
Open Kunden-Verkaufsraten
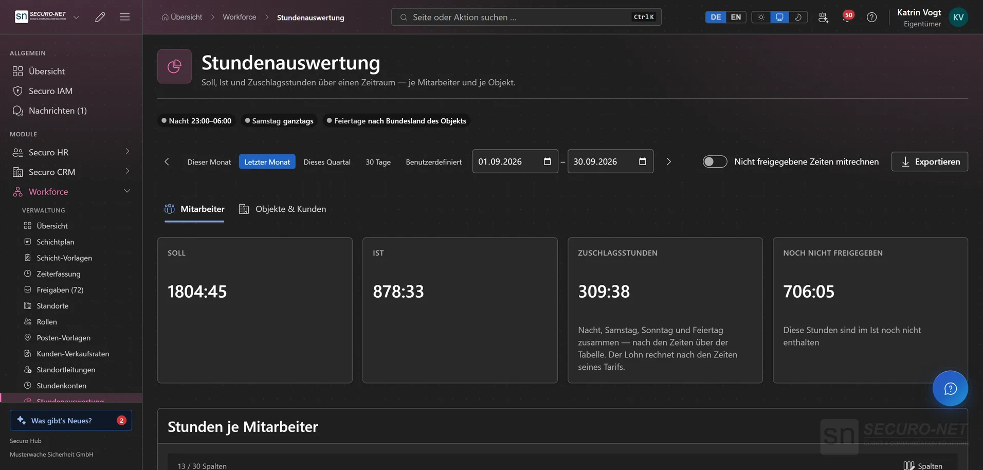[x=76, y=353]
